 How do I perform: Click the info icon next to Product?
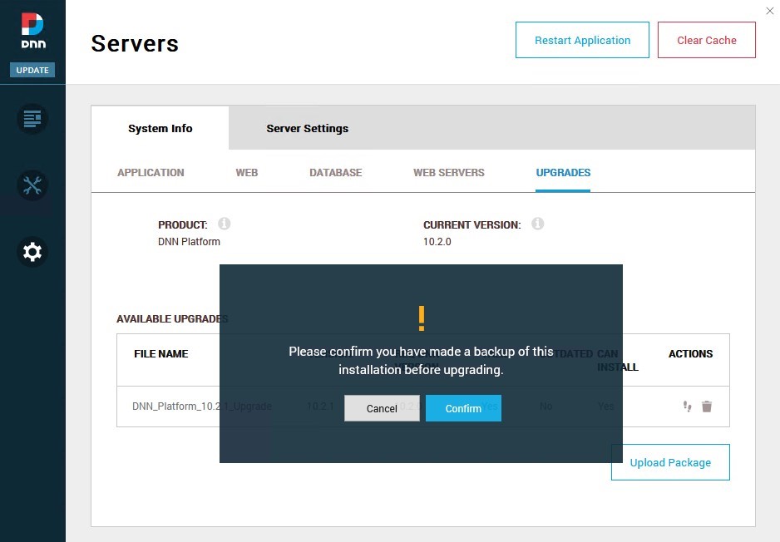pos(225,224)
